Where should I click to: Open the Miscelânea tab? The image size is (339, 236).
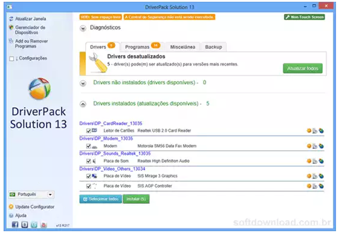point(182,47)
